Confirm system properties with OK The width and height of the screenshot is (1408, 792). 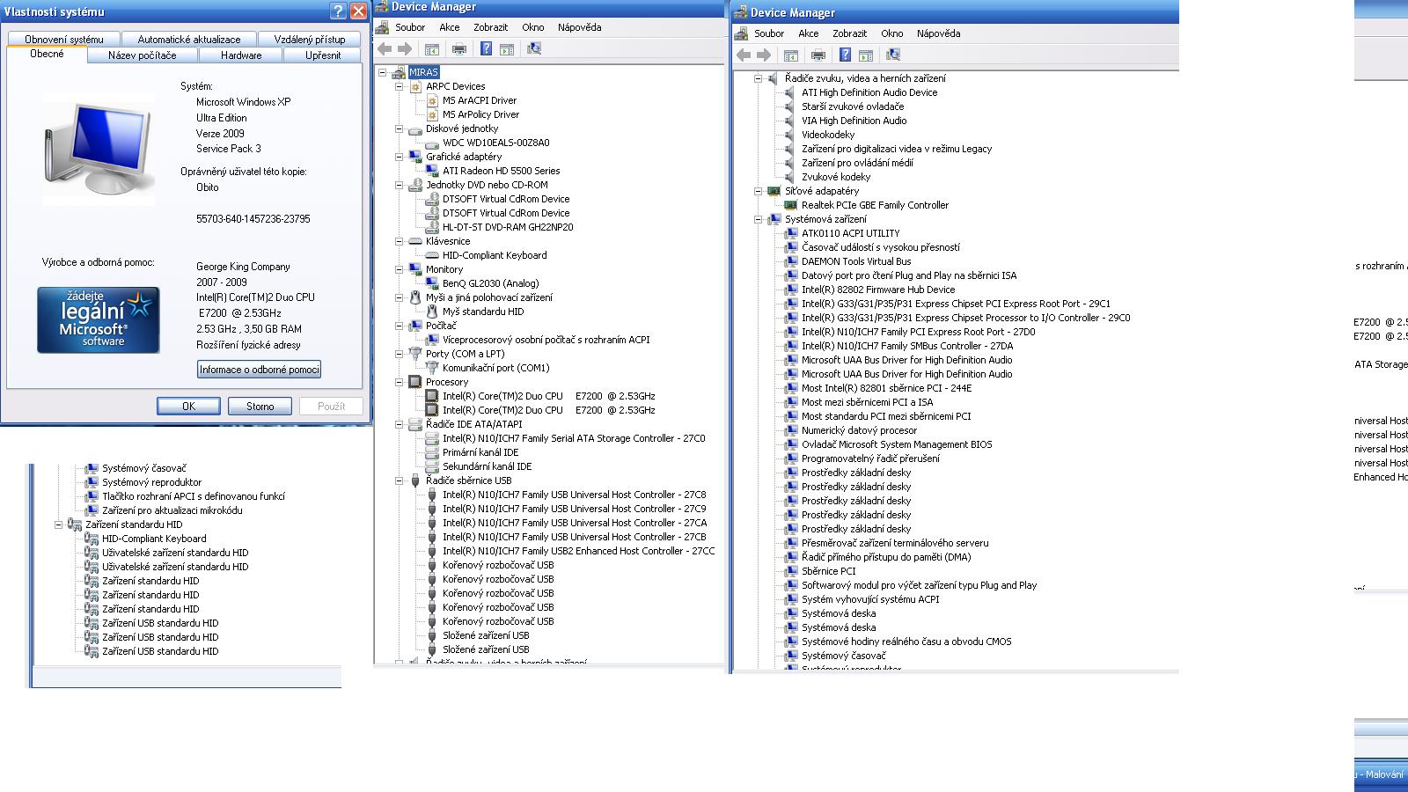point(189,407)
